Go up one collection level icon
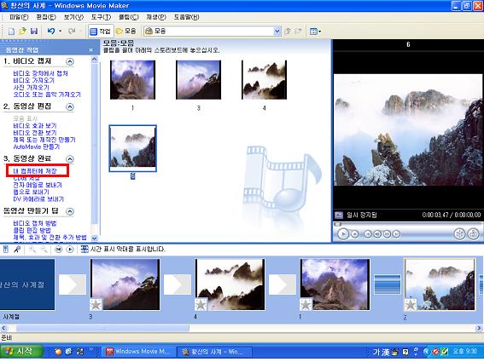This screenshot has height=362, width=484. coord(288,32)
